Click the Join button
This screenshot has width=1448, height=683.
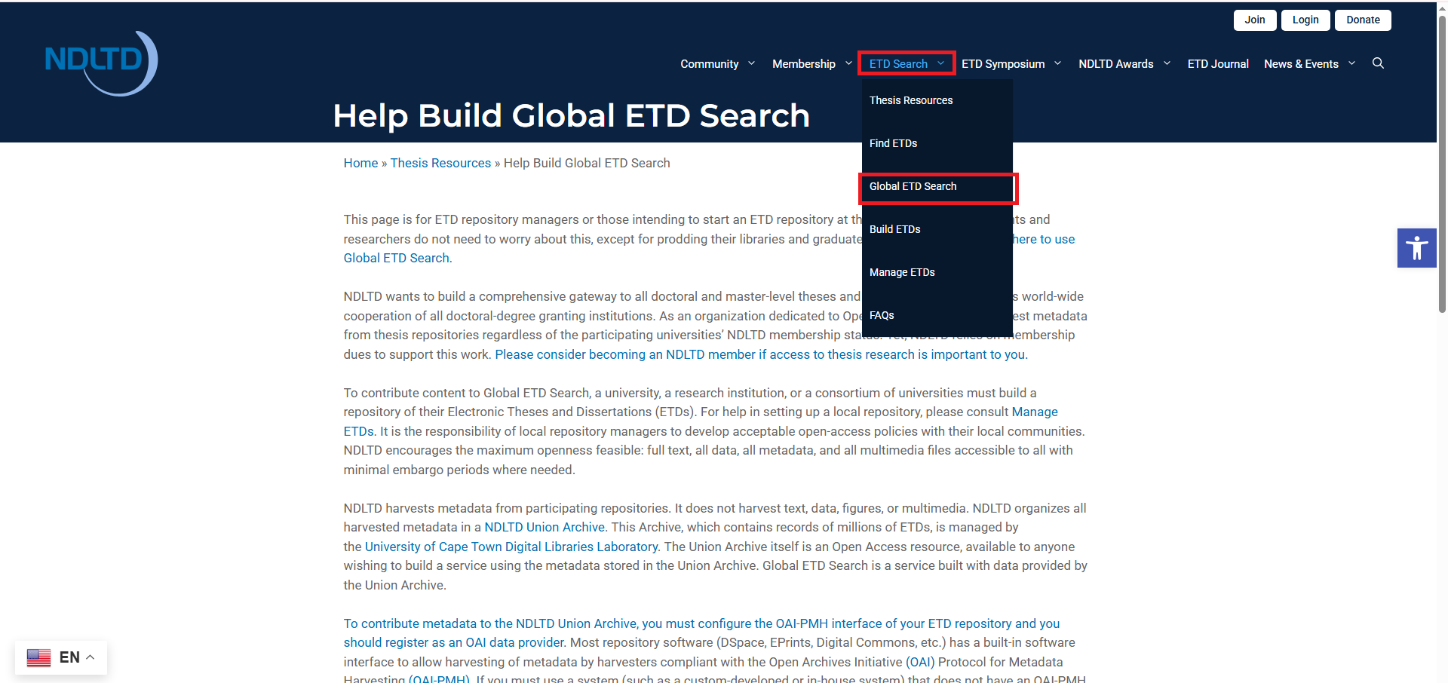click(x=1254, y=20)
